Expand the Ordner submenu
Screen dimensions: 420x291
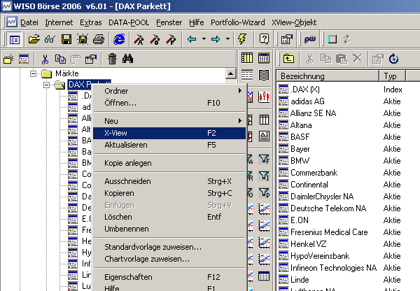[x=169, y=91]
